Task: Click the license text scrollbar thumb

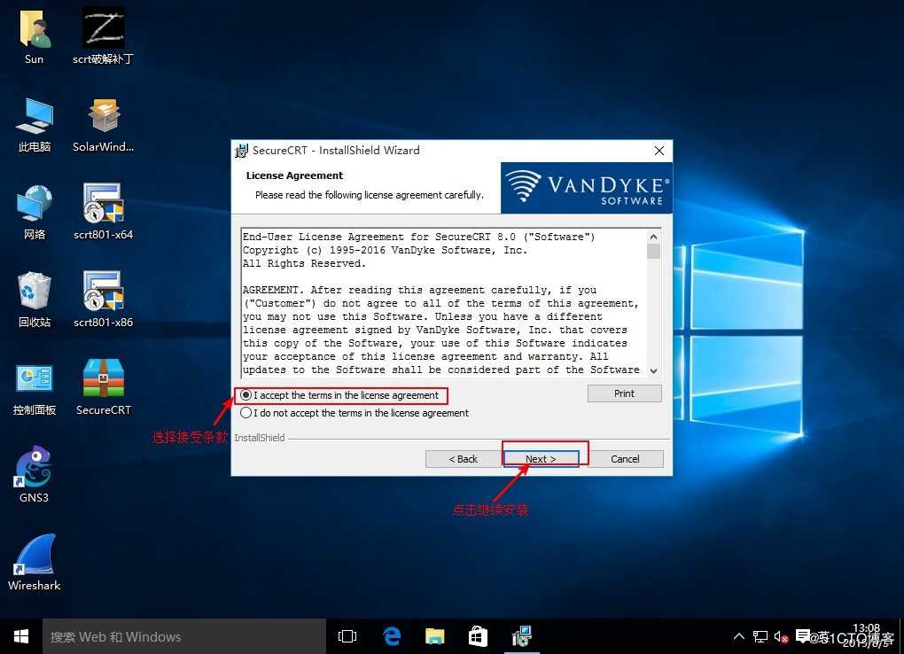Action: coord(653,252)
